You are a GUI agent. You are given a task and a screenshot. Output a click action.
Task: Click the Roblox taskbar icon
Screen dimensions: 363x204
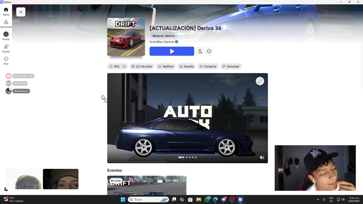240,199
